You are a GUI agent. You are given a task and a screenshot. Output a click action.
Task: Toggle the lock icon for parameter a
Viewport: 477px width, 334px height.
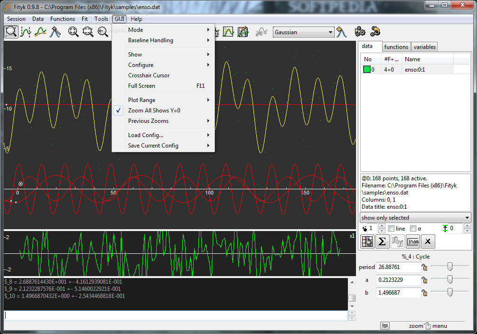[424, 280]
